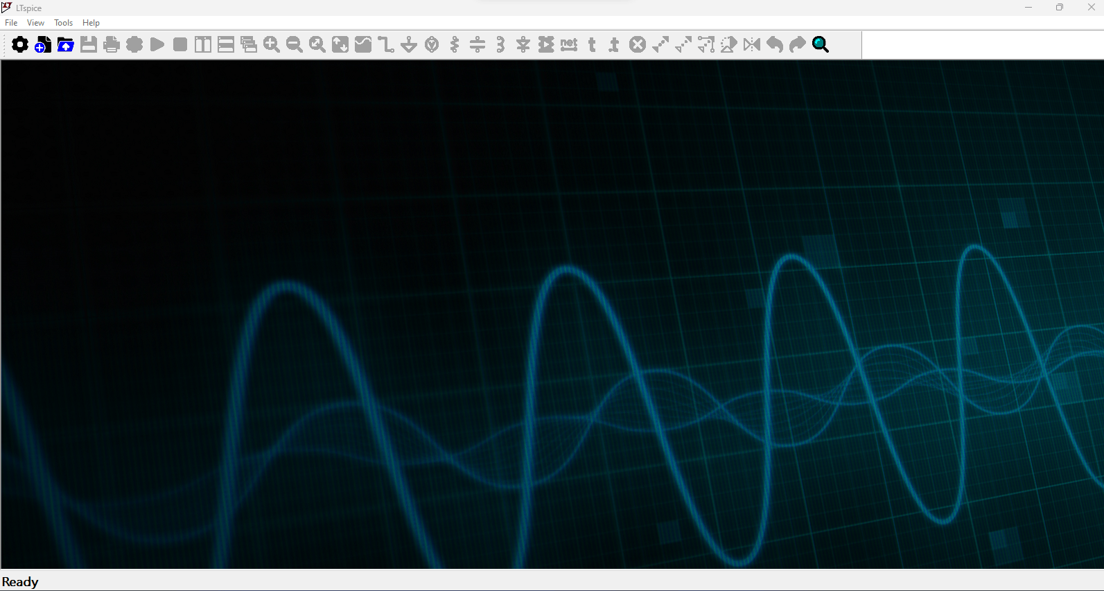
Task: Open the Settings gear in the toolbar
Action: pos(20,45)
